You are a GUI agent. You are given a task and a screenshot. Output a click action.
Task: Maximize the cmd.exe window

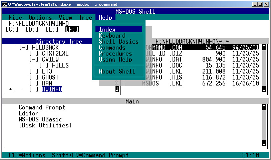point(260,4)
